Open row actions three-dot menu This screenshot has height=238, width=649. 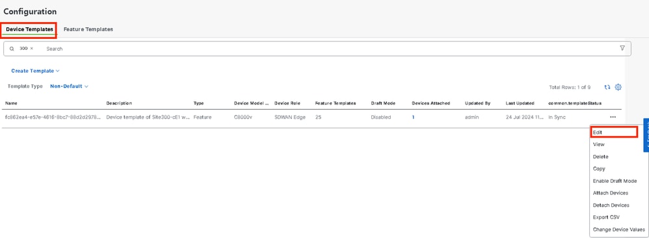[613, 117]
